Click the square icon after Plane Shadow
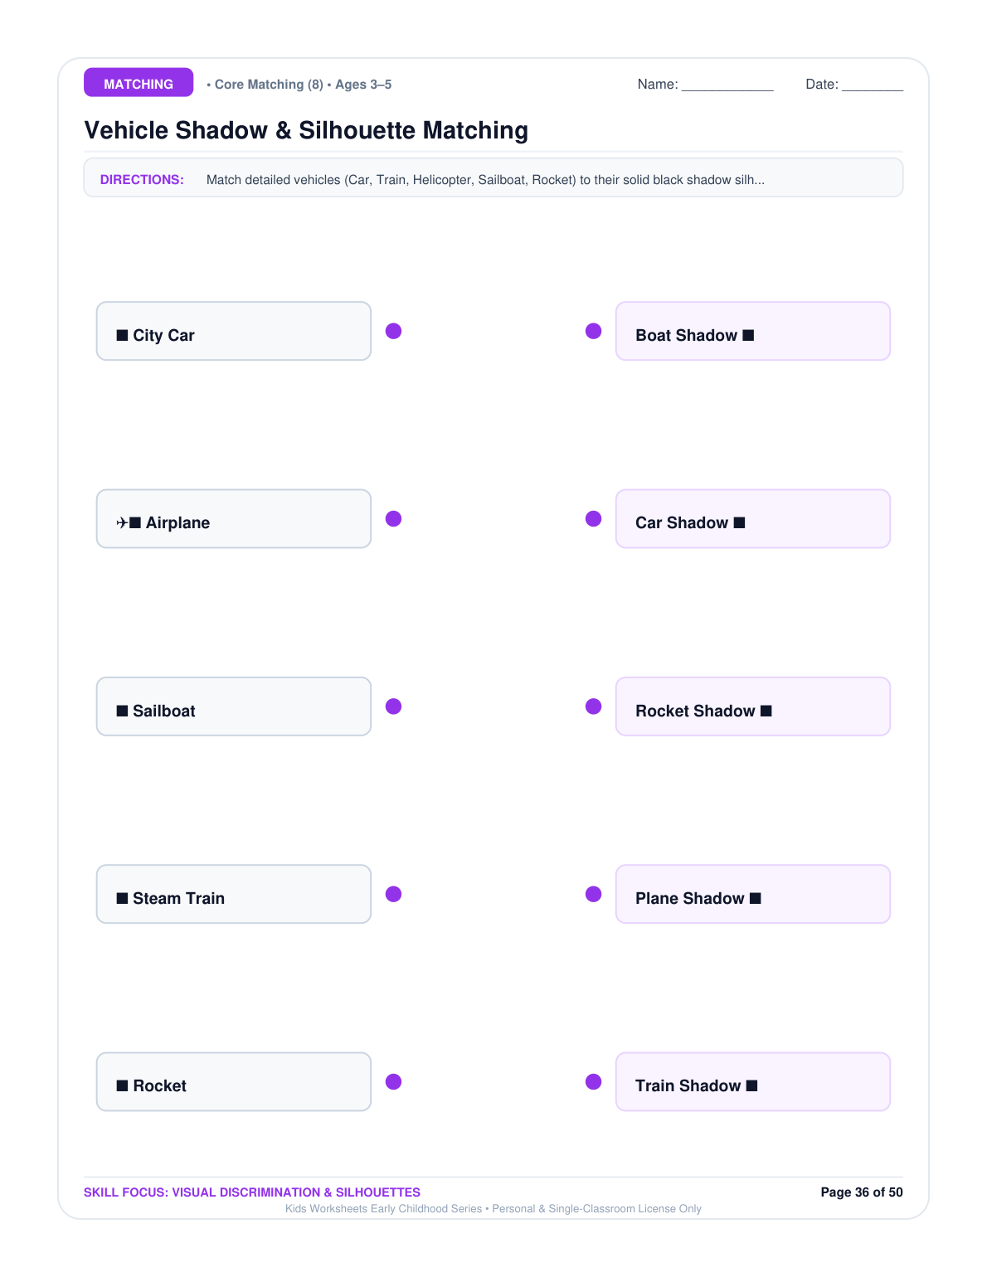This screenshot has width=987, height=1277. 756,898
